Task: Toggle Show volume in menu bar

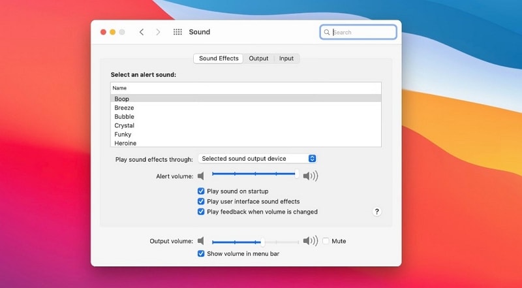Action: tap(201, 253)
